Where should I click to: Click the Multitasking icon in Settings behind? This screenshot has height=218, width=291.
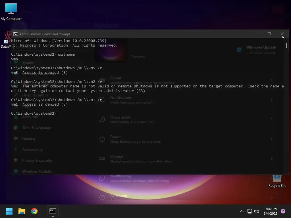pos(102,178)
